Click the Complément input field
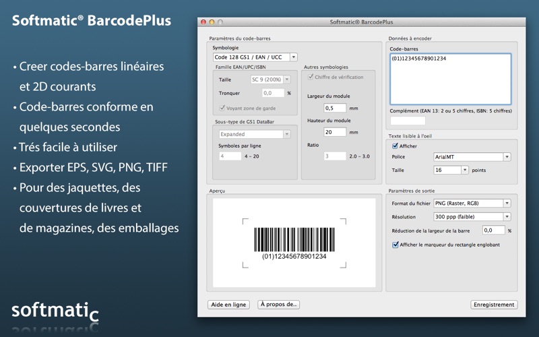Viewport: 539px width, 337px height. point(408,121)
